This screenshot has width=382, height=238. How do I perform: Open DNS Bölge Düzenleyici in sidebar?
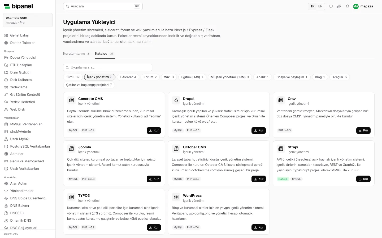click(28, 198)
